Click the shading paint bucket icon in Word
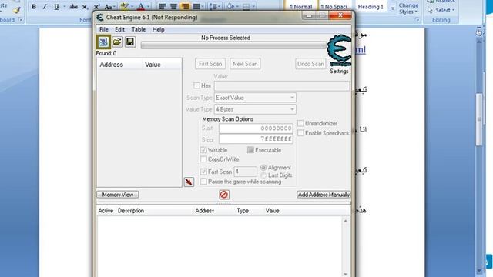 tap(230, 6)
